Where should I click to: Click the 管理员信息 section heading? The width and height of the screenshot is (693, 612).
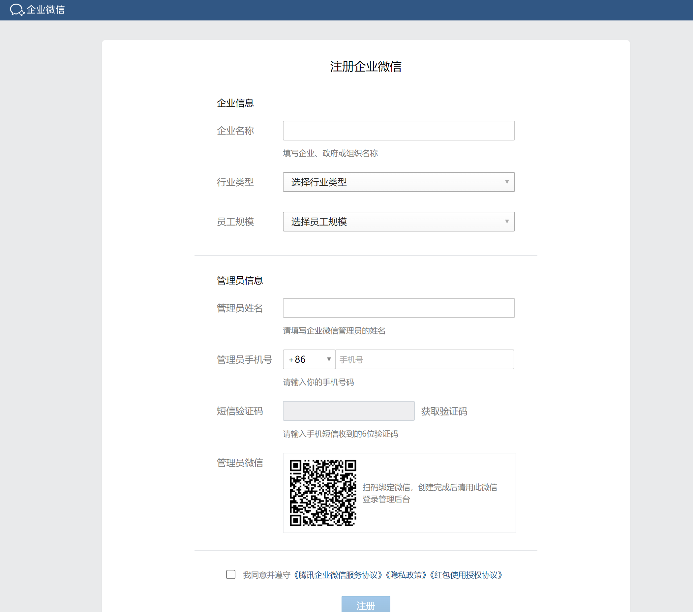click(x=240, y=280)
